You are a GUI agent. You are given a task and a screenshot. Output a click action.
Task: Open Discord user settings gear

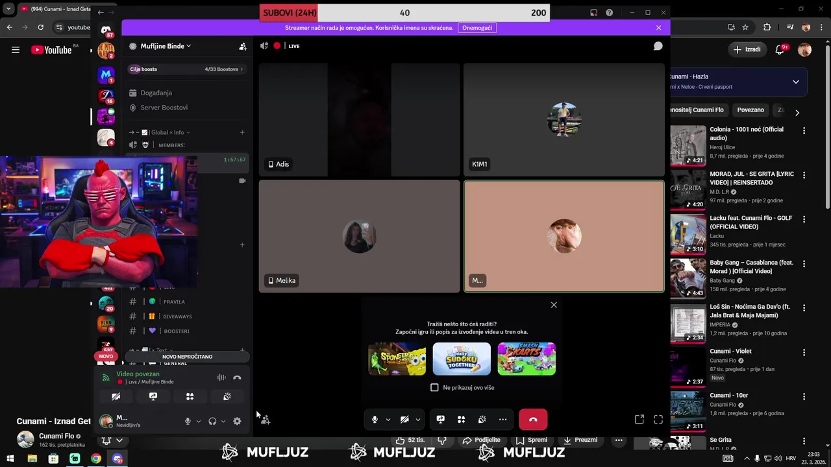[x=237, y=421]
